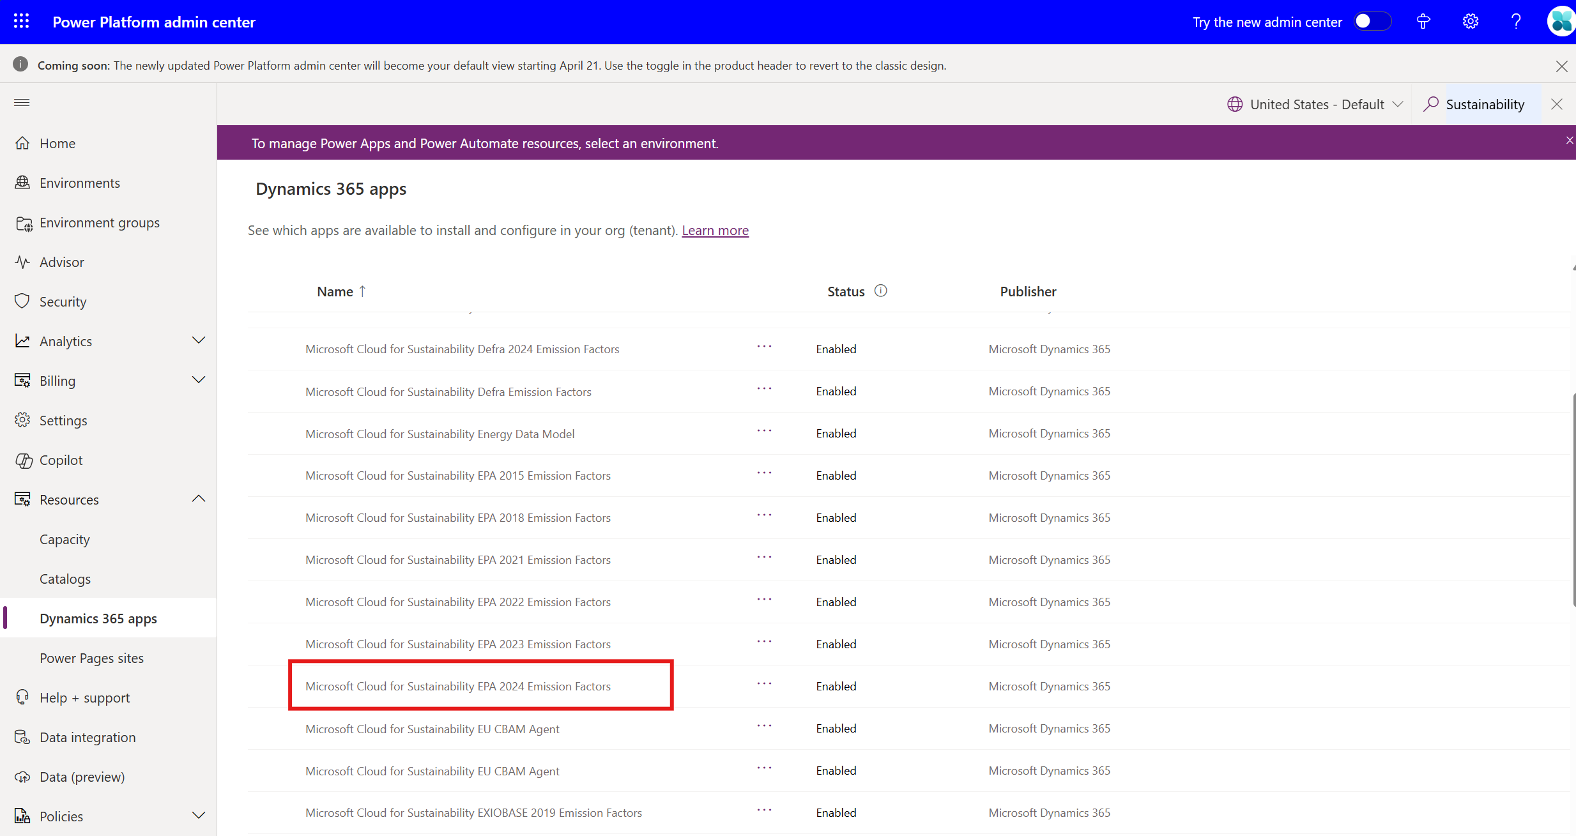The image size is (1576, 836).
Task: Open United States - Default region dropdown
Action: 1315,104
